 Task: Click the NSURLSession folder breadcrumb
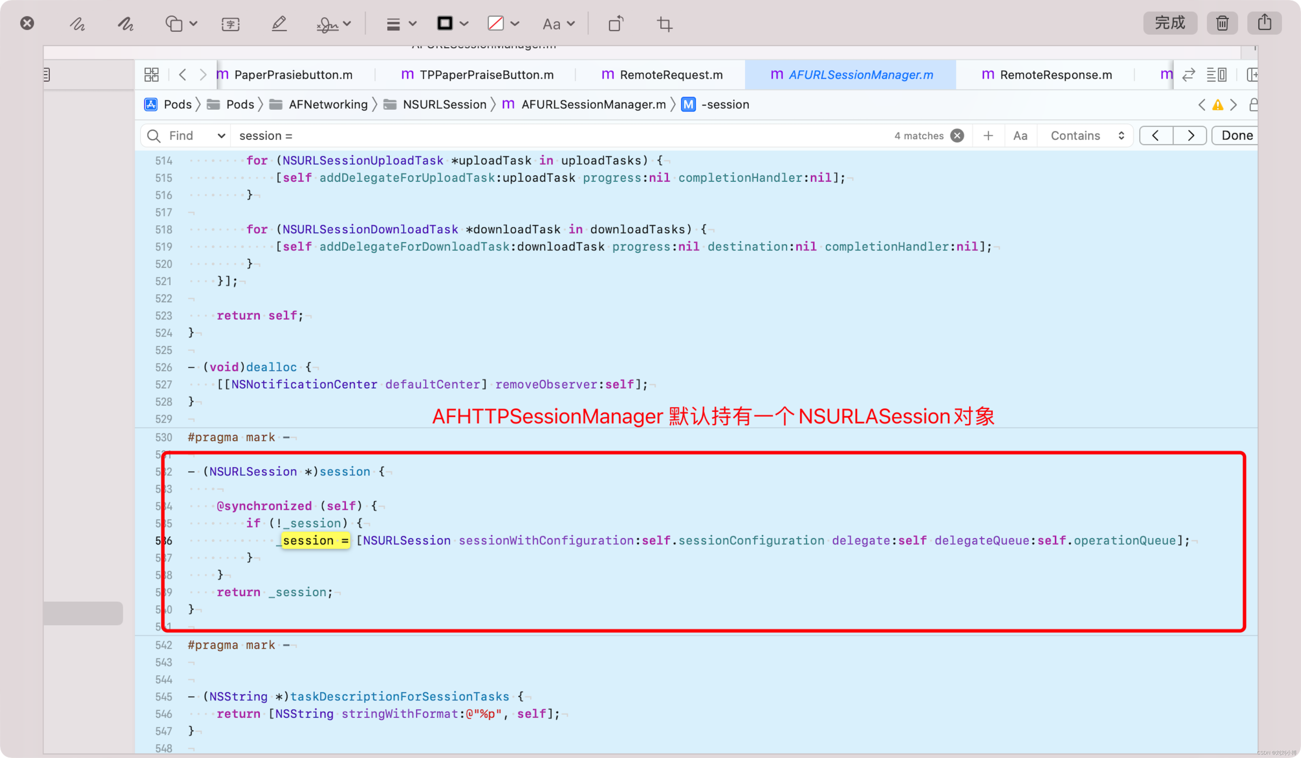tap(435, 105)
